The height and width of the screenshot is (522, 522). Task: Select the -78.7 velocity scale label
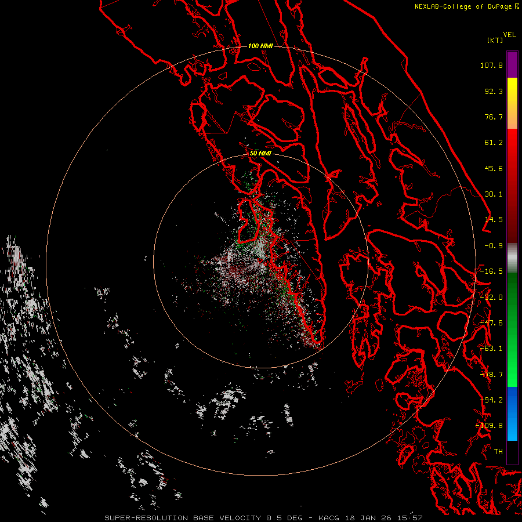click(491, 375)
